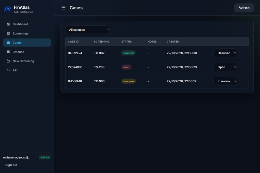
Task: Click the New Screening calendar icon
Action: 8,61
